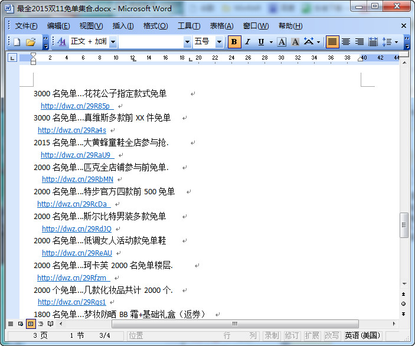Click the line spacing icon
This screenshot has height=346, width=415.
tap(387, 42)
